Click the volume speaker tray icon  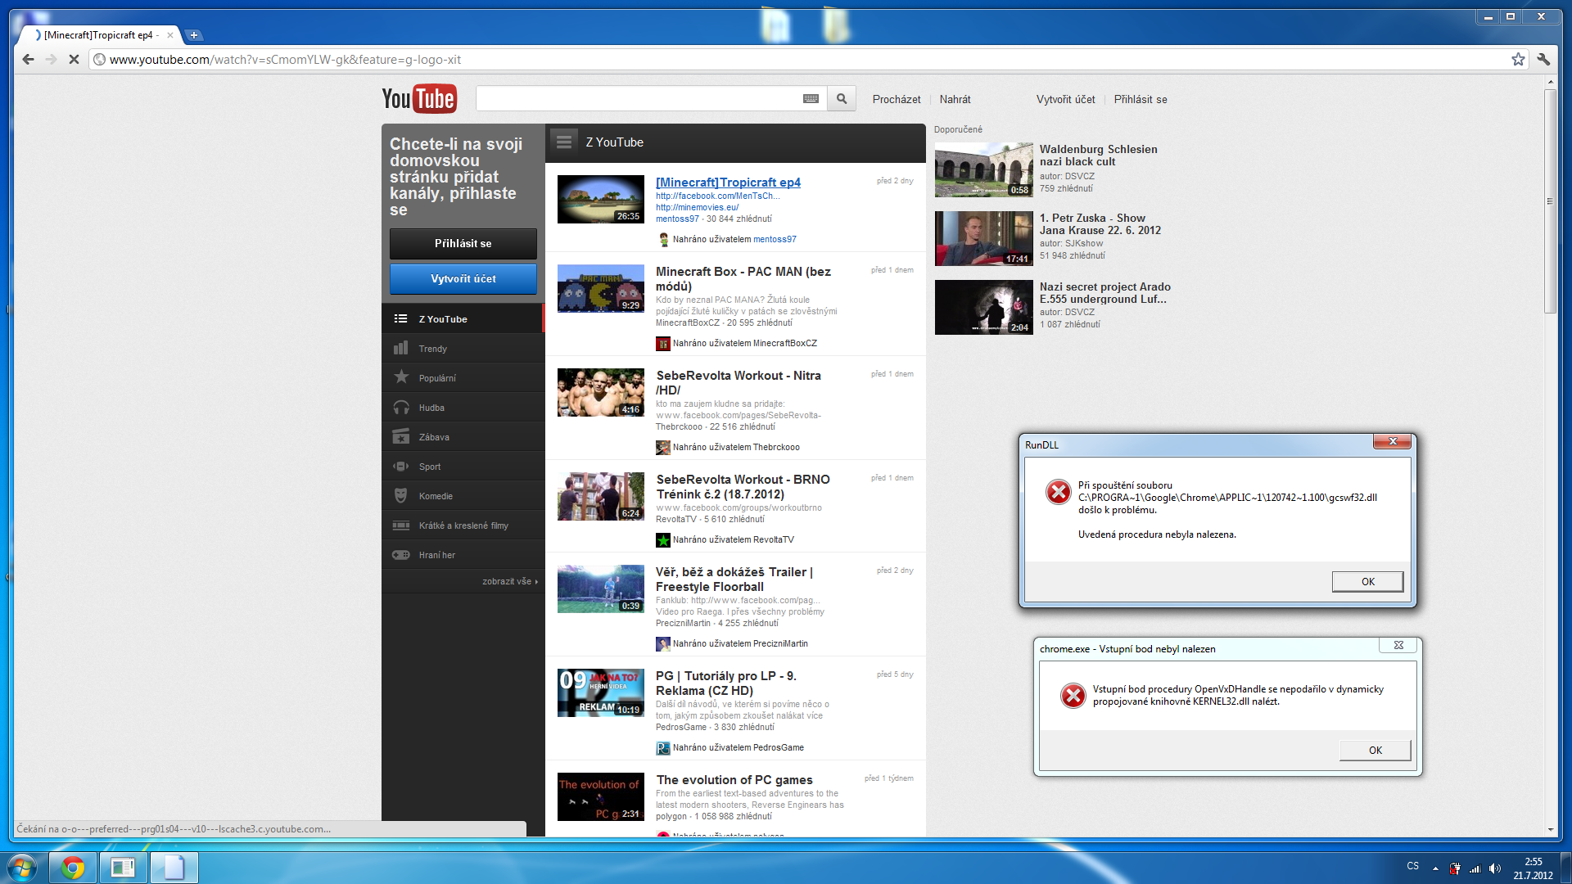pyautogui.click(x=1495, y=868)
